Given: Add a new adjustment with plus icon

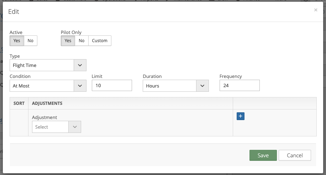Looking at the screenshot, I should point(240,116).
